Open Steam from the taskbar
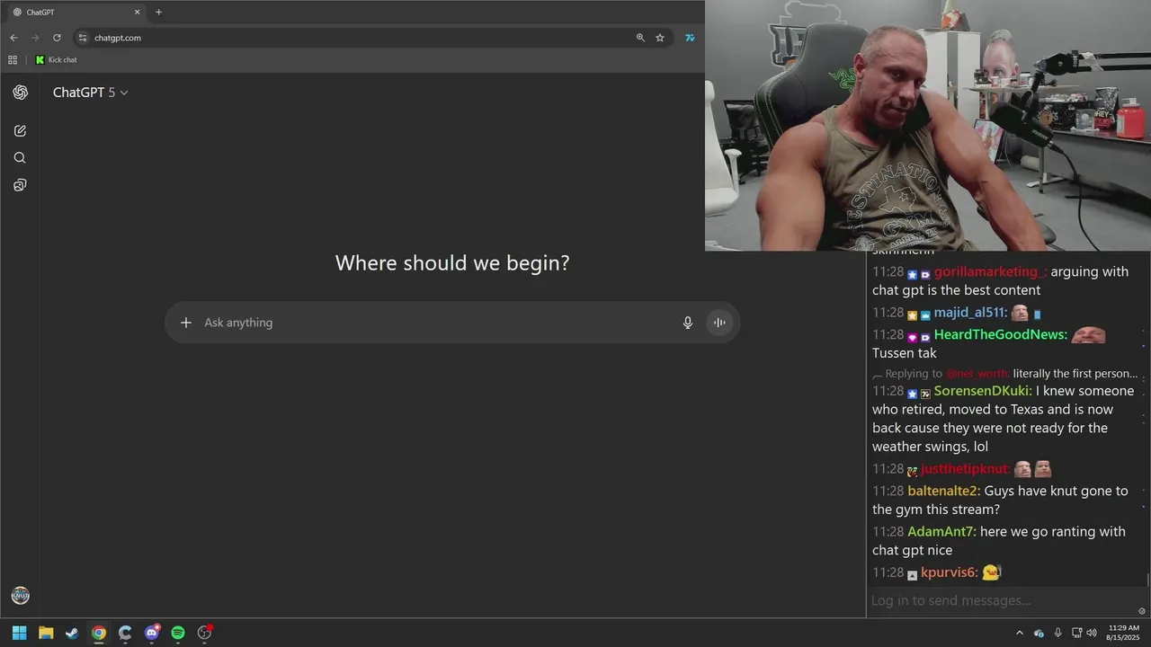This screenshot has height=647, width=1151. pyautogui.click(x=72, y=633)
